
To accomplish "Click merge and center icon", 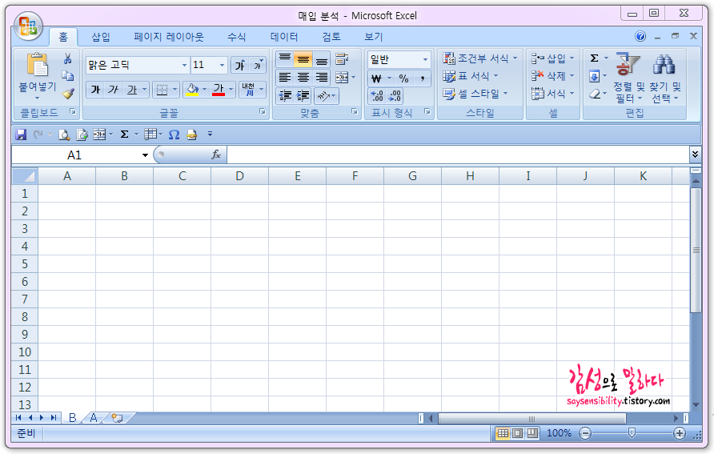I will 342,78.
